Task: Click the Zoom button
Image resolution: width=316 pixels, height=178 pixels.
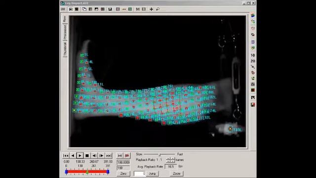Action: (x=177, y=174)
